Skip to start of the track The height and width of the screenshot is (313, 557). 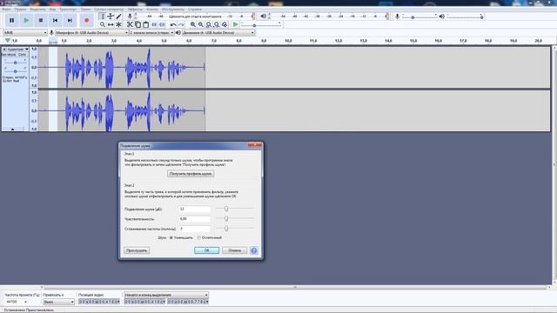(55, 20)
